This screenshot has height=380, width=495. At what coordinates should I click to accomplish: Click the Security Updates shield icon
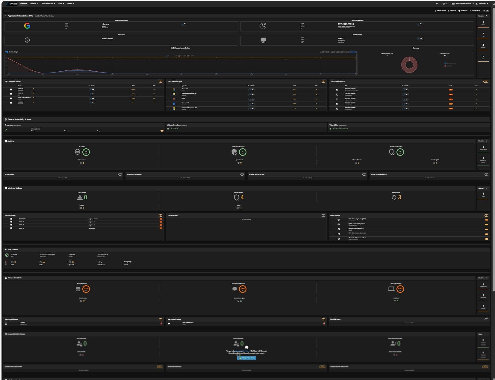coord(237,197)
